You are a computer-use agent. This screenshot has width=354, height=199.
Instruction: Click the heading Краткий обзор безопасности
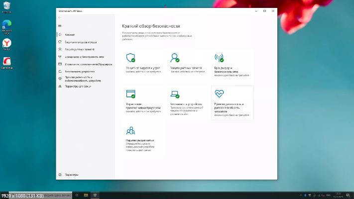pos(151,26)
